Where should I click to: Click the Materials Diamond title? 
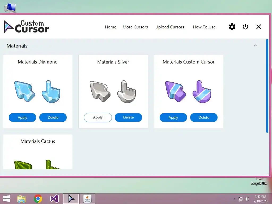(38, 62)
